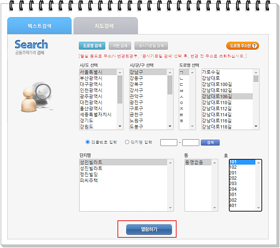Screen dimensions: 280x248
Task: Click scroll-up arrow of the 시/도 list
Action: pyautogui.click(x=120, y=72)
